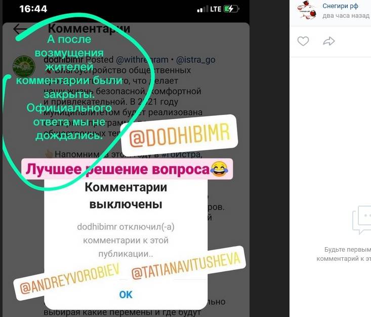This screenshot has height=317, width=371.
Task: Open the Снегири рф group link
Action: tap(340, 6)
